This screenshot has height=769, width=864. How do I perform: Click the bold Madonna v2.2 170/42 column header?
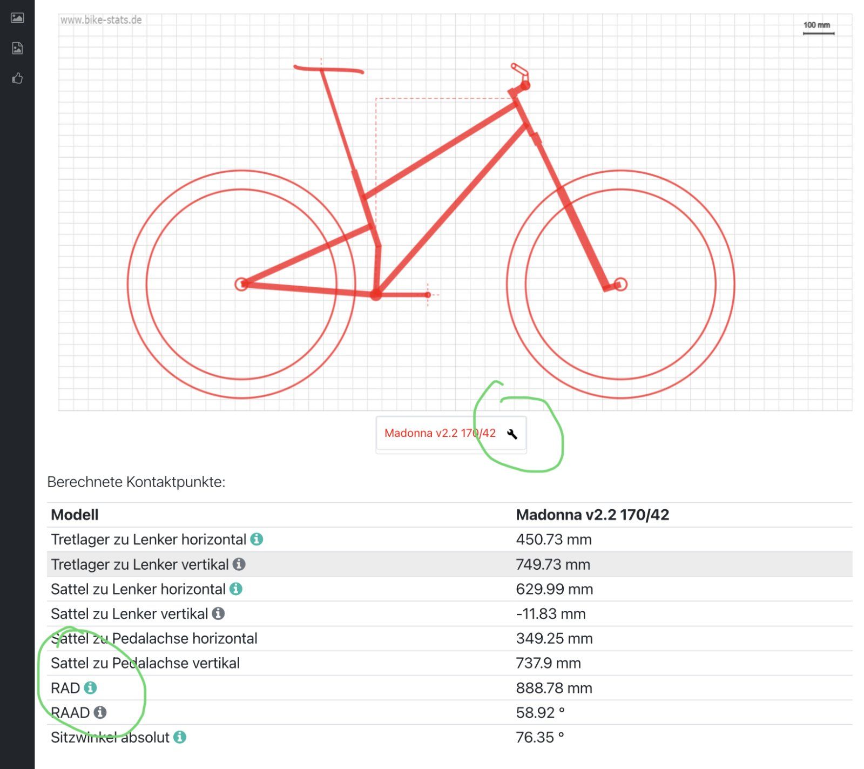pos(592,515)
